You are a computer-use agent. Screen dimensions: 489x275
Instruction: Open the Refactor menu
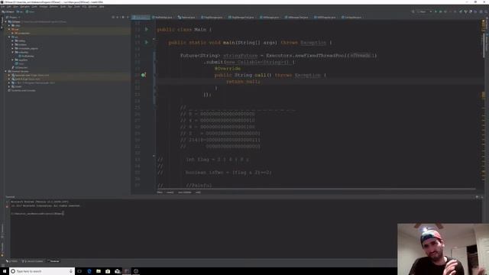(x=53, y=7)
